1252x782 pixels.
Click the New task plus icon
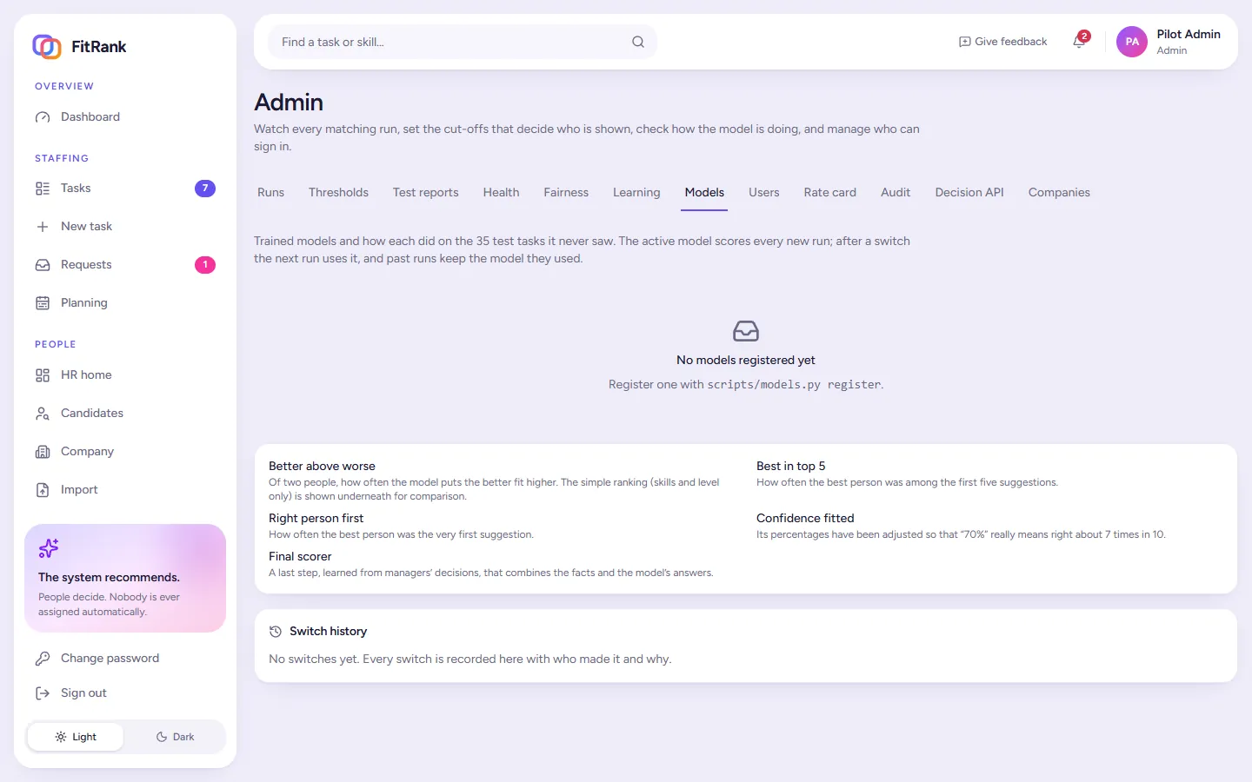coord(43,227)
